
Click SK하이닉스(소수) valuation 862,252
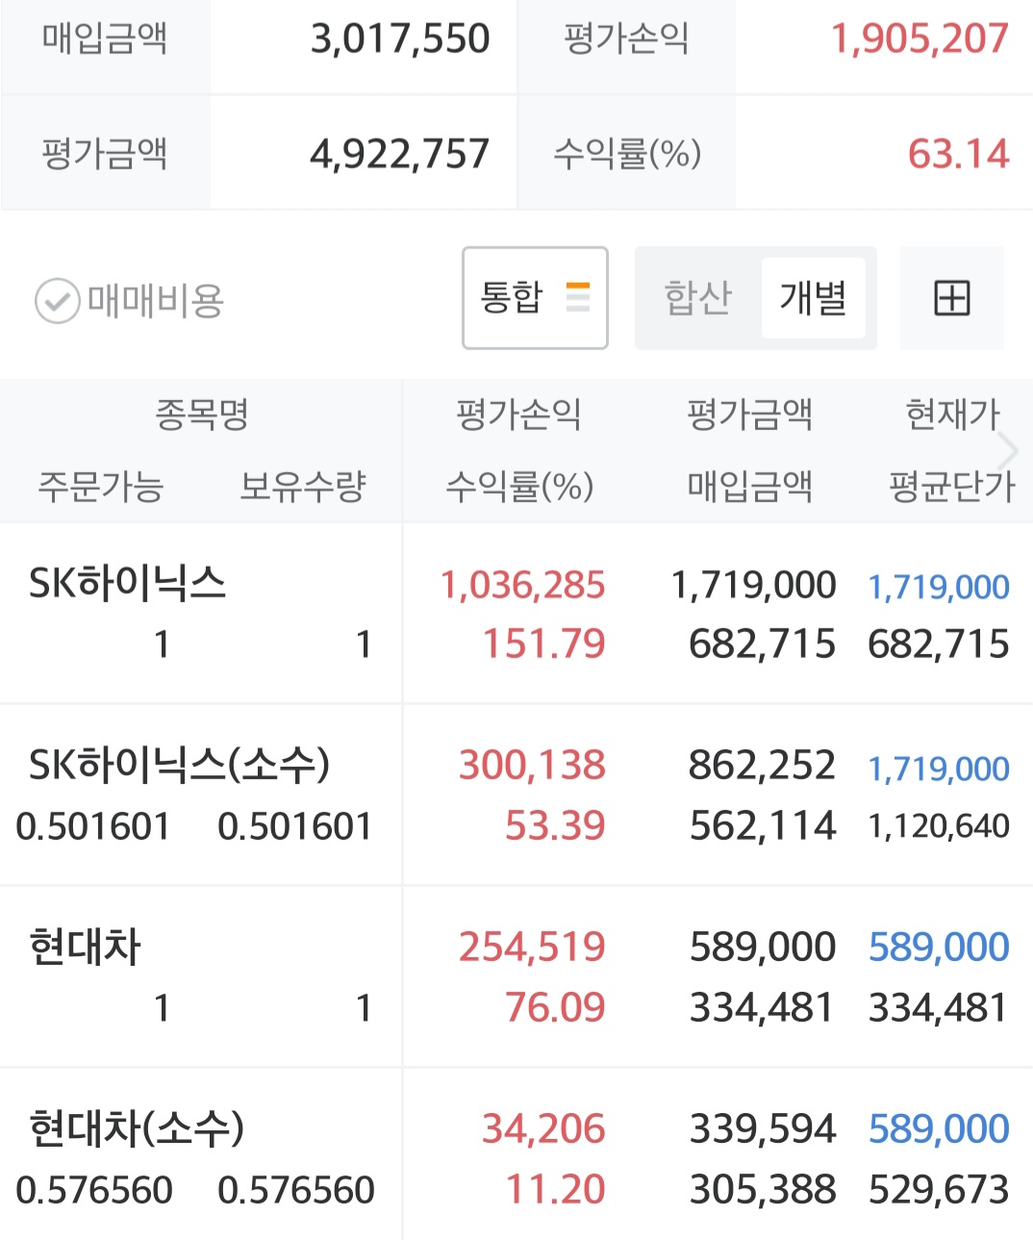762,766
